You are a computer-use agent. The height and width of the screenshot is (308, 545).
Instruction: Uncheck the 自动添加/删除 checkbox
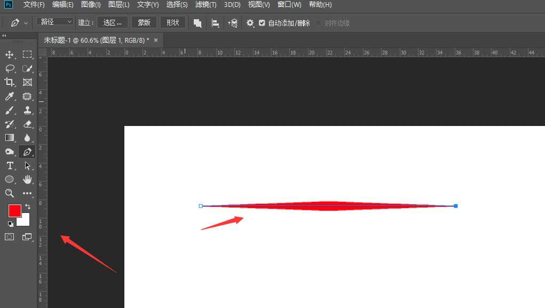(262, 23)
